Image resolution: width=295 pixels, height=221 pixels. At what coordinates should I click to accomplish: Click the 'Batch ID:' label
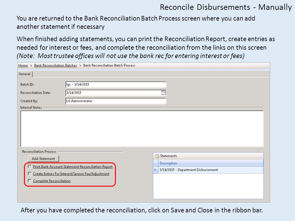[x=27, y=85]
